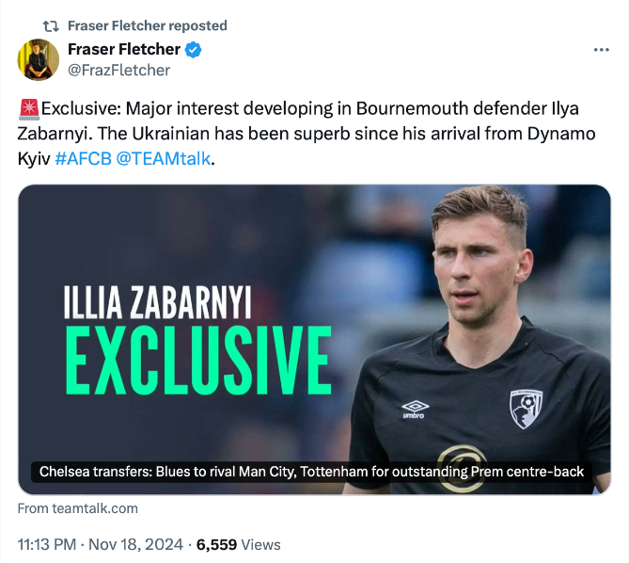Open Fraser Fletcher's profile avatar
The height and width of the screenshot is (563, 629).
[x=39, y=59]
